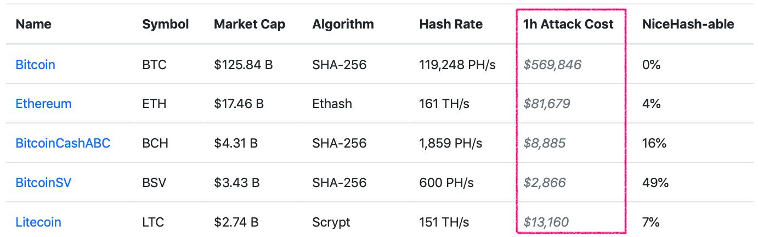Screen dimensions: 758x237
Task: Click the Algorithm column header
Action: click(343, 24)
